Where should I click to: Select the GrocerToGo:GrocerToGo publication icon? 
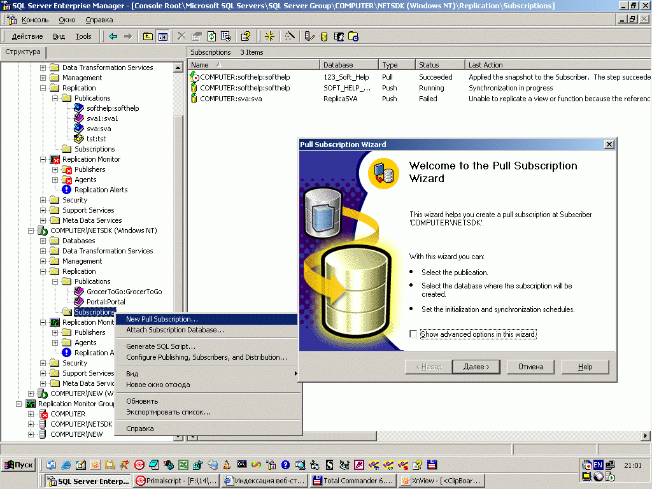click(78, 292)
